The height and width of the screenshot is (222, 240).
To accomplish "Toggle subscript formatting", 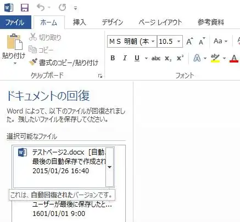I will [168, 58].
